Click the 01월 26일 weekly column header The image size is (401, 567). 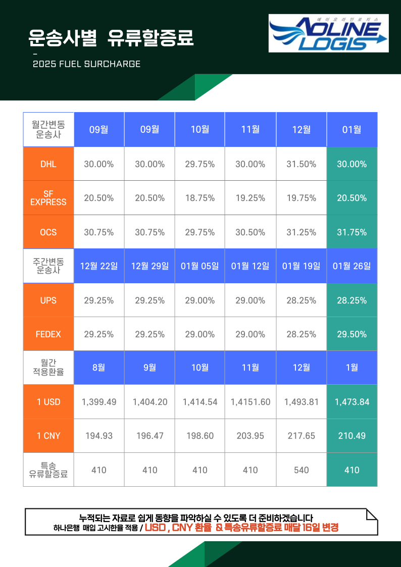tap(352, 266)
